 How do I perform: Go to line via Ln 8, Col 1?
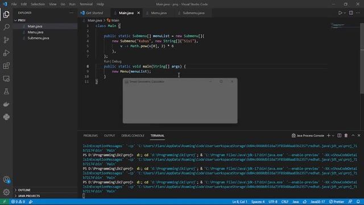pyautogui.click(x=239, y=202)
